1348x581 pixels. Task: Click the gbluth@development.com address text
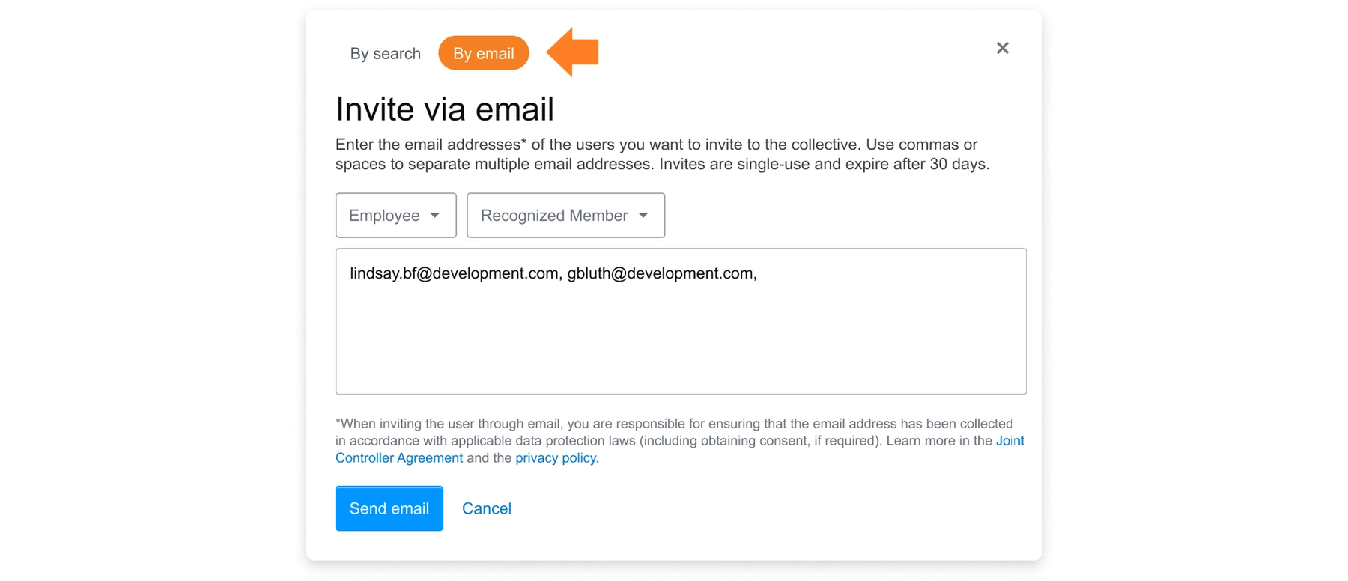coord(661,273)
